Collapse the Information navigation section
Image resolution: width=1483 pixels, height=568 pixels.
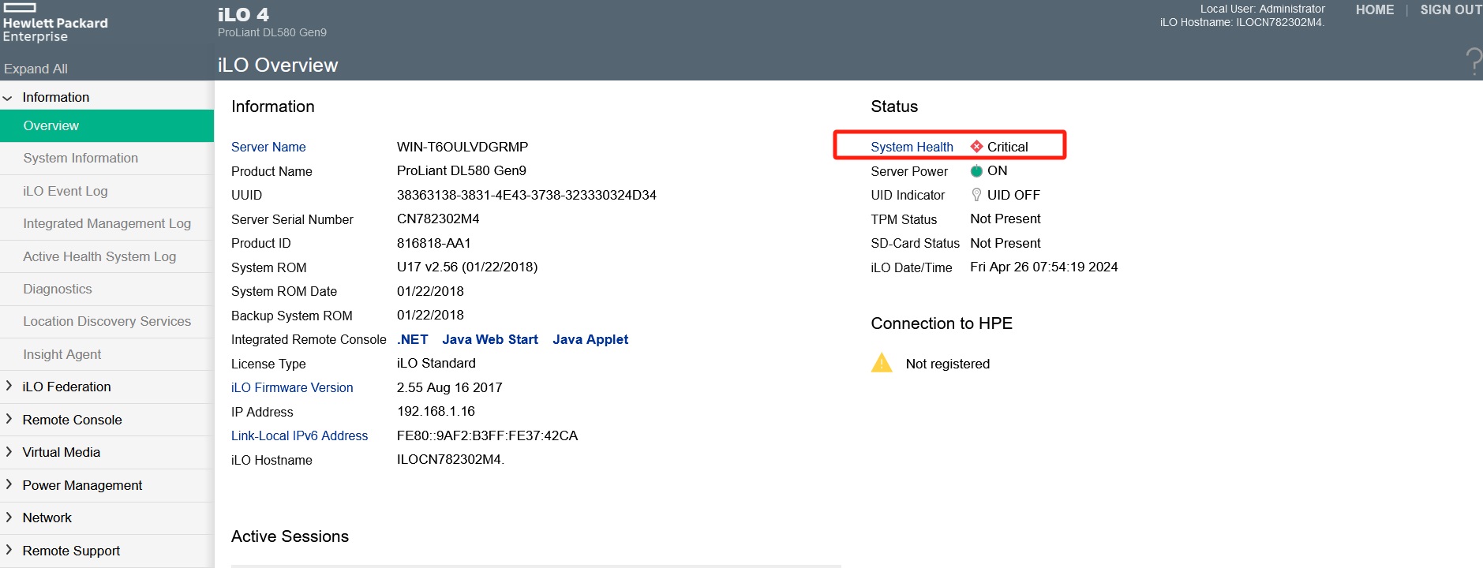click(x=9, y=98)
